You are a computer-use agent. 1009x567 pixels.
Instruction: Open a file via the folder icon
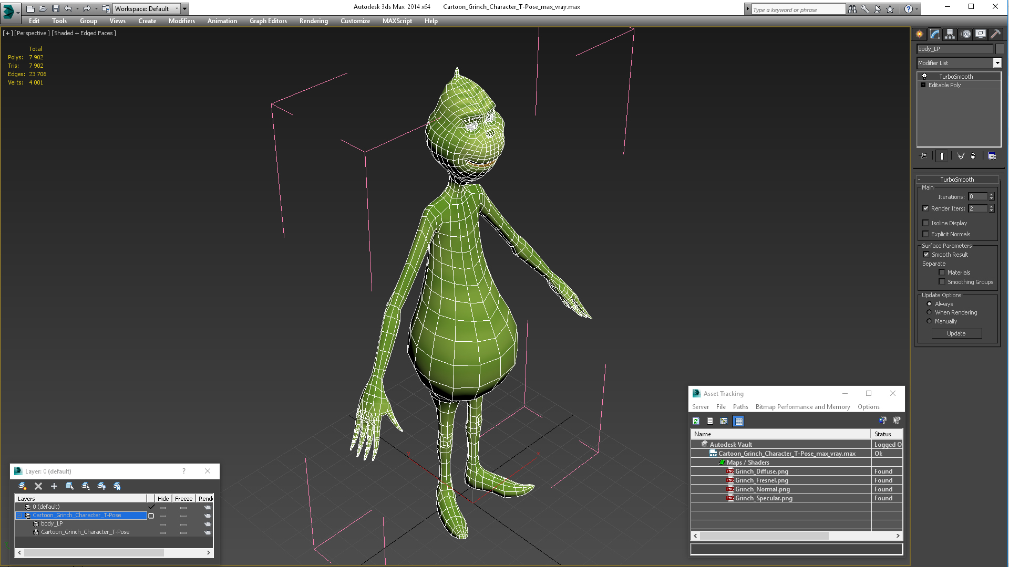pos(43,8)
